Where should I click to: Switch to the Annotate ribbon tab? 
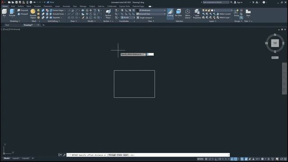[x=66, y=6]
